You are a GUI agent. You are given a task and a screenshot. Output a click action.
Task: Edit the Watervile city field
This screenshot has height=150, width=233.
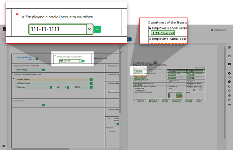tap(32, 87)
